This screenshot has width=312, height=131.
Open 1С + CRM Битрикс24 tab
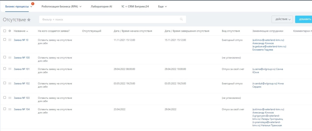coord(135,7)
